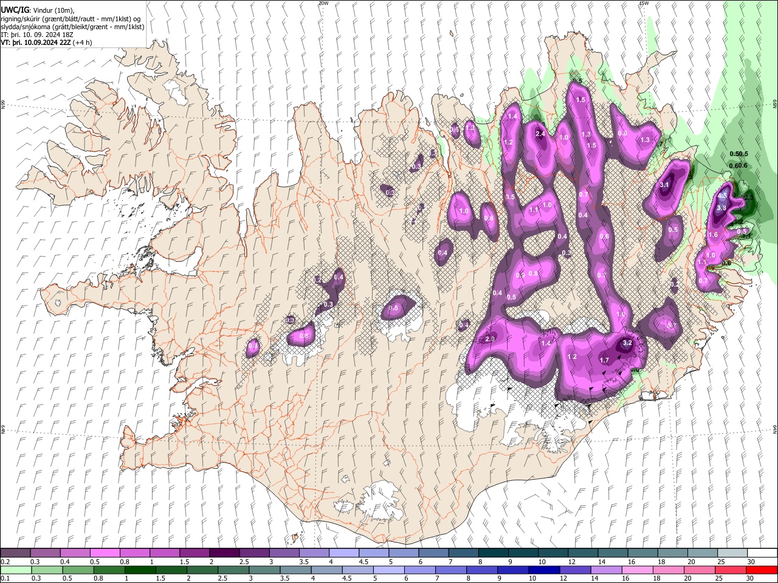Pick the bright magenta 0.5–0.8 legend swatch
Screen dimensions: 778x583
click(x=105, y=553)
